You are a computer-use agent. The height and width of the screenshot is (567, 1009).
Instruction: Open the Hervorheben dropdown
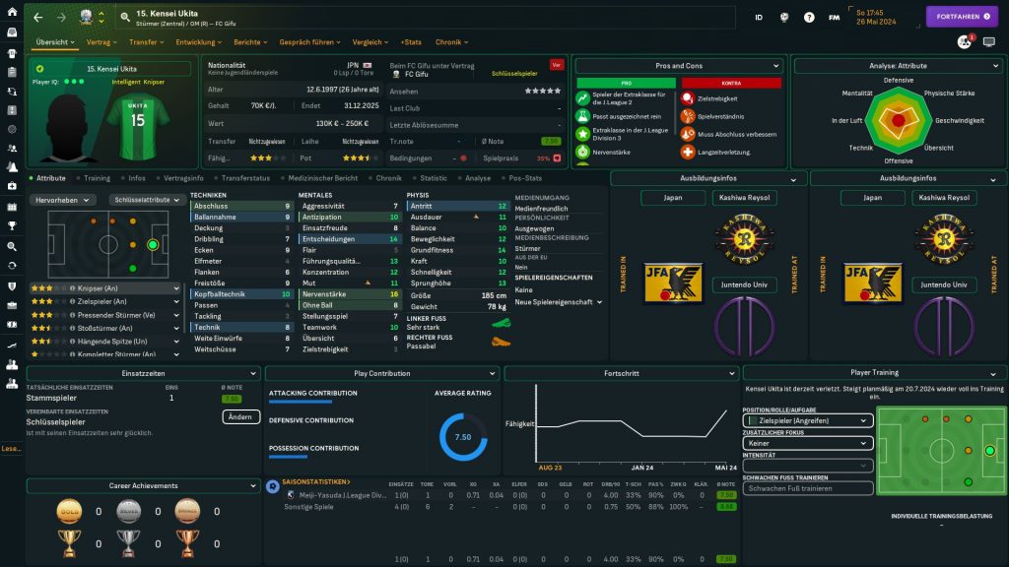pos(63,199)
